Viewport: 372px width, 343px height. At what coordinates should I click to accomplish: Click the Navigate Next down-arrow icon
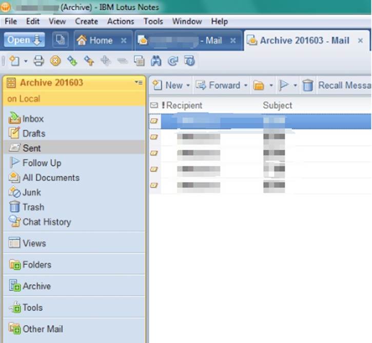pos(72,61)
